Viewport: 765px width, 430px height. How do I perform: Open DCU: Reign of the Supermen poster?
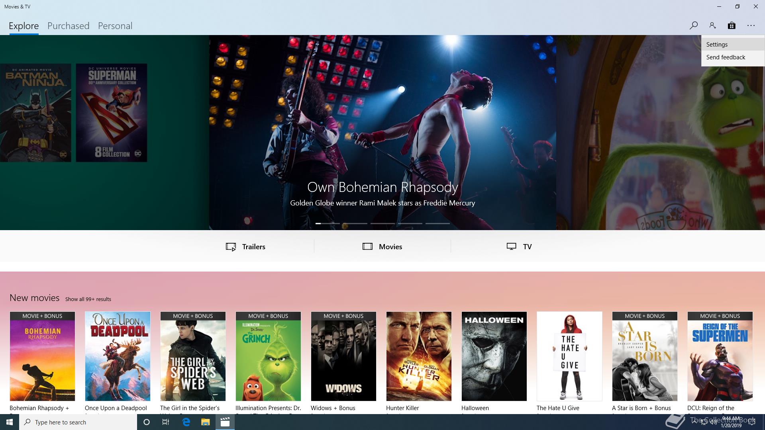[720, 356]
